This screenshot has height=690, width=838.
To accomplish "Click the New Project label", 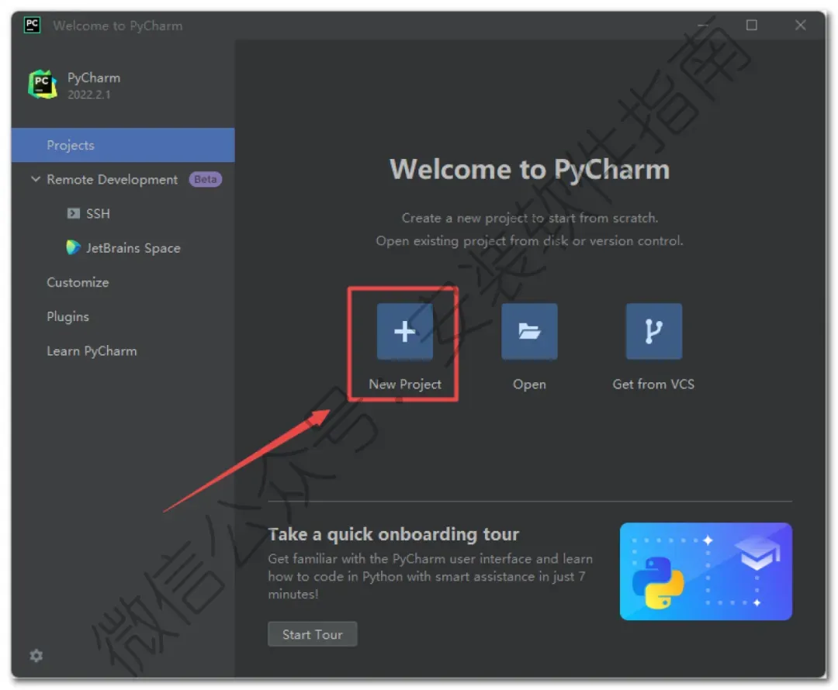I will coord(404,384).
